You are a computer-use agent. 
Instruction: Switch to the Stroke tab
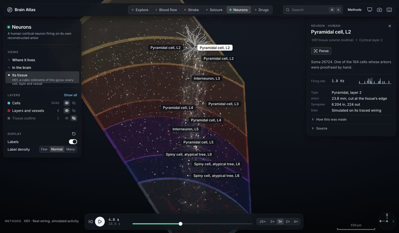click(192, 10)
